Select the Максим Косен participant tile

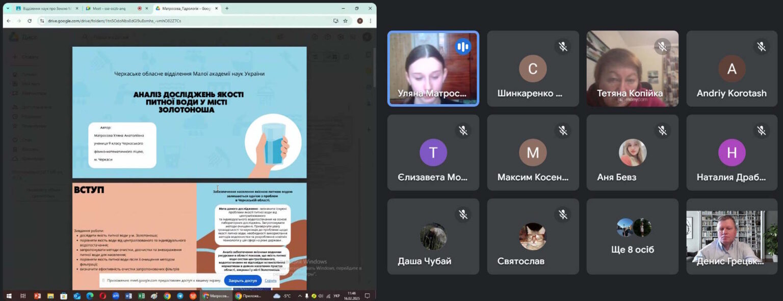[x=533, y=153]
